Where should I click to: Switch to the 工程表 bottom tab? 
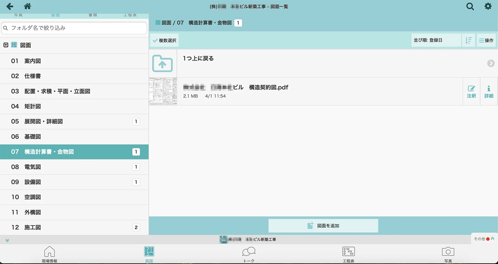point(348,254)
